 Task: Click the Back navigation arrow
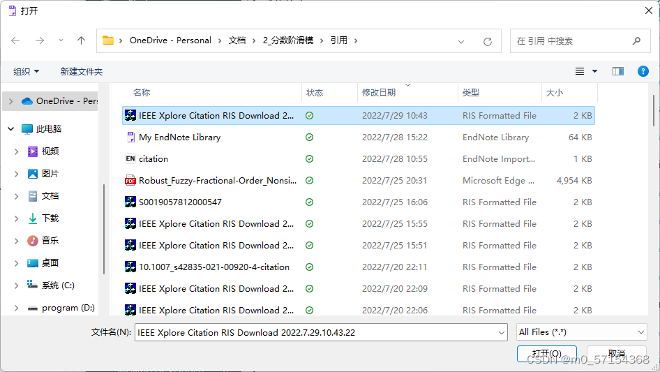15,41
